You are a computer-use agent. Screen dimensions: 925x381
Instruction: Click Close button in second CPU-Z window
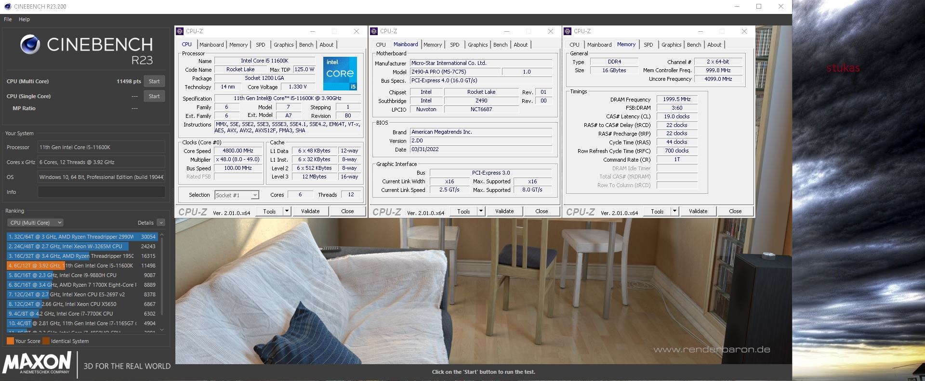point(542,211)
